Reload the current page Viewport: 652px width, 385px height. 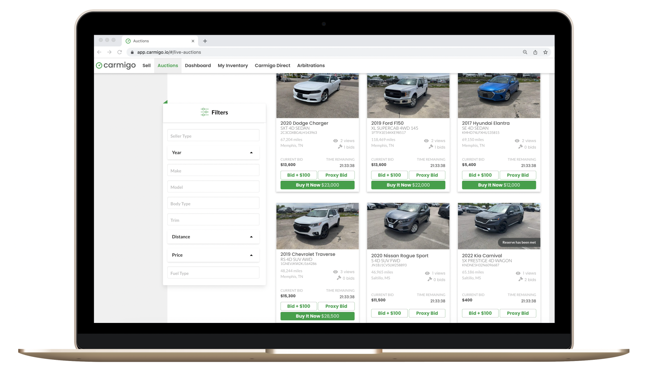[119, 52]
